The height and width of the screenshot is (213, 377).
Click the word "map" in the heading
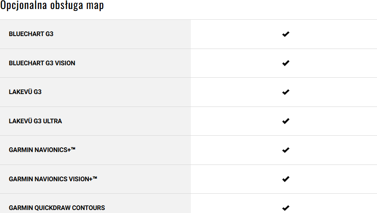94,6
